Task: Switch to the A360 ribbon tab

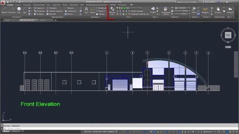Action: pos(82,5)
